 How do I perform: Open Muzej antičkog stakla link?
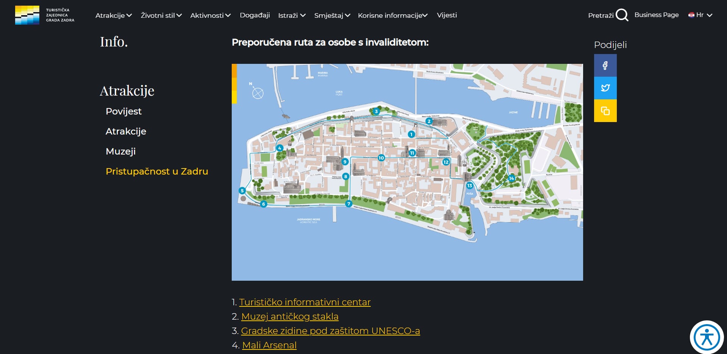tap(290, 317)
